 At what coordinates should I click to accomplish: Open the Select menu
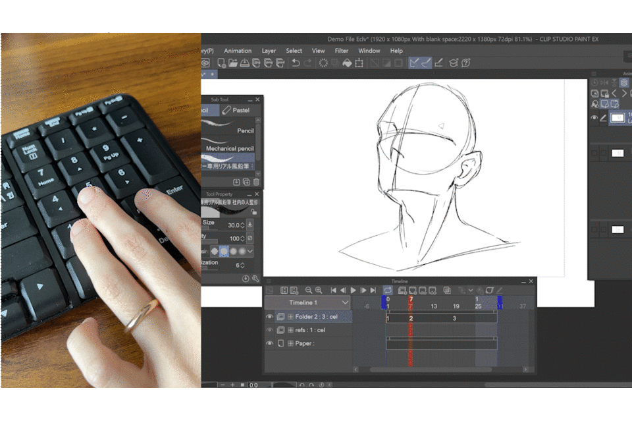pos(294,51)
